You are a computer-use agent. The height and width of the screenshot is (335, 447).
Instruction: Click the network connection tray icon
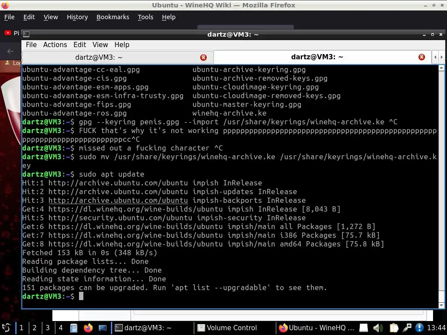click(407, 328)
